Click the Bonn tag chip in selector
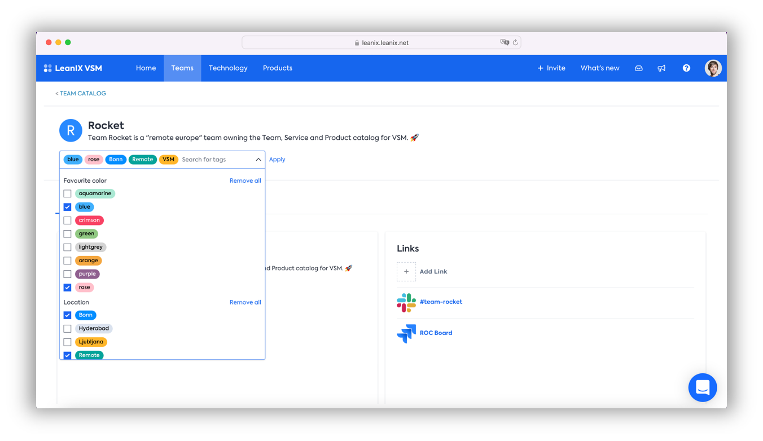The width and height of the screenshot is (763, 441). click(116, 160)
